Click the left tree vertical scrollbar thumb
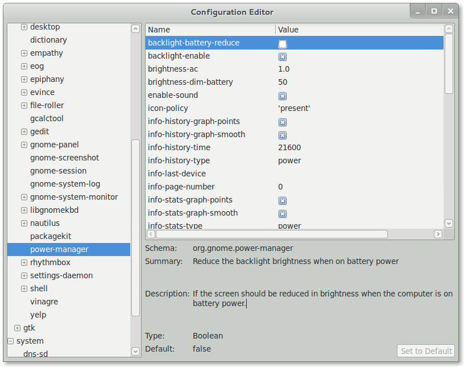The width and height of the screenshot is (464, 367). coord(135,228)
